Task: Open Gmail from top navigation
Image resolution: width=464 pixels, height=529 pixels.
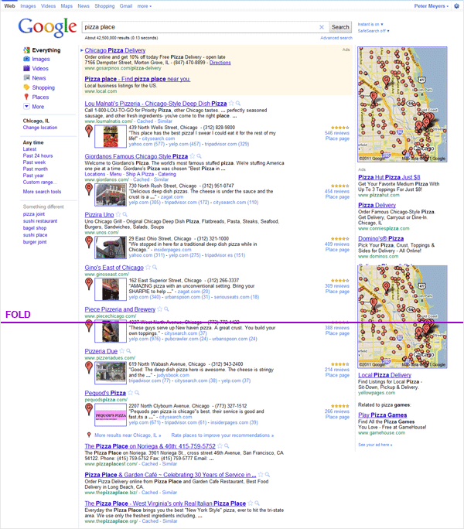Action: pos(125,6)
